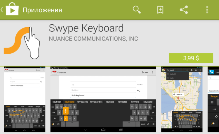Tap SEND in the landscape compose screenshot
Image resolution: width=219 pixels, height=134 pixels.
(145, 72)
